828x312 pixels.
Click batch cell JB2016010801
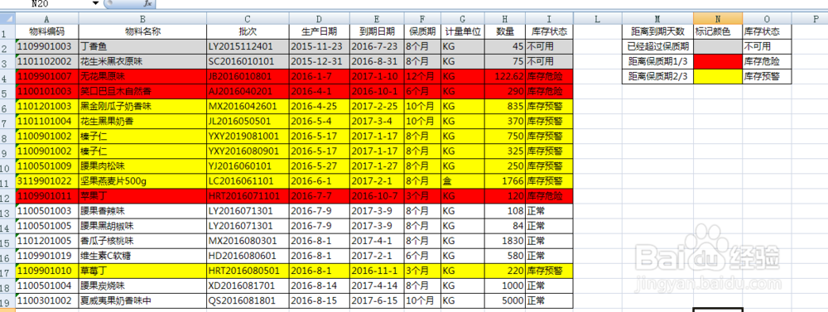coord(248,76)
